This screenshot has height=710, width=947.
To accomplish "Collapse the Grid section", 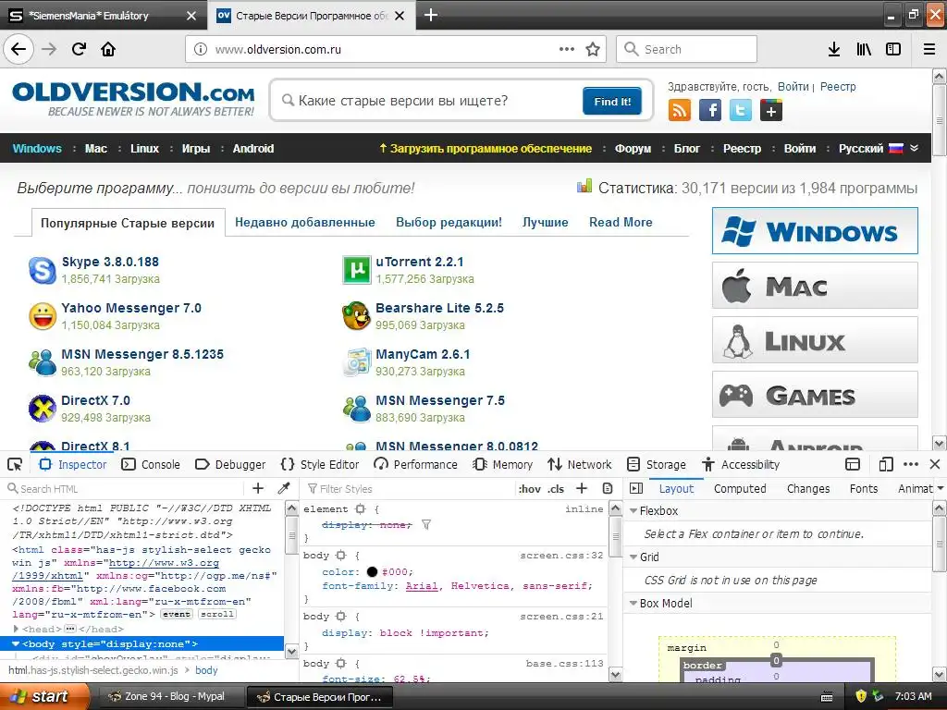I will [633, 557].
